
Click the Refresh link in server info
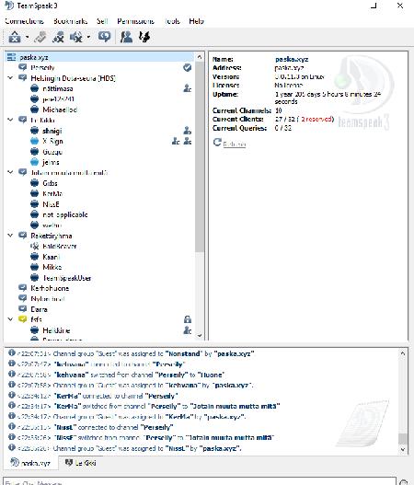pos(235,144)
